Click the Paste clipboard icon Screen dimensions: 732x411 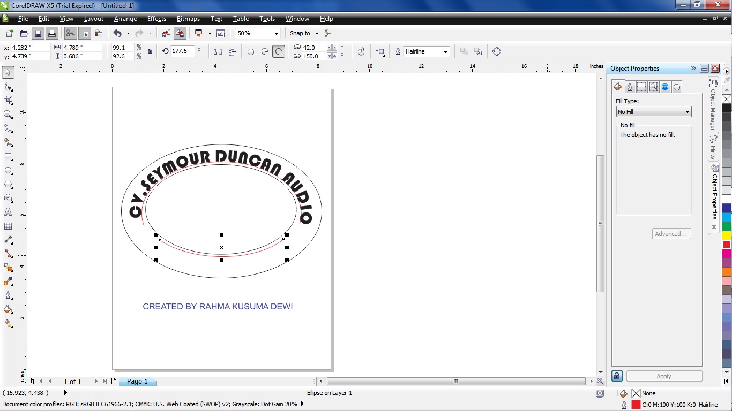[99, 33]
